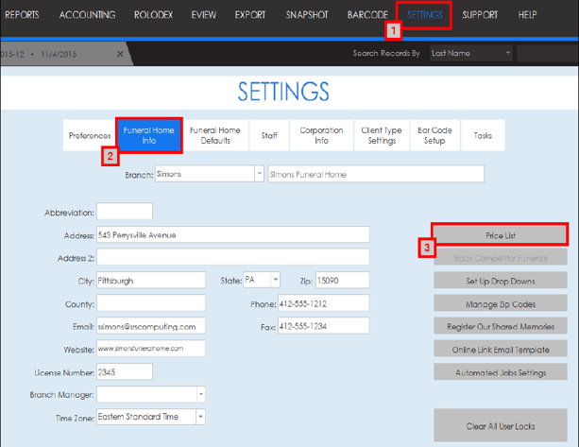
Task: Expand the State dropdown arrow
Action: pyautogui.click(x=275, y=280)
